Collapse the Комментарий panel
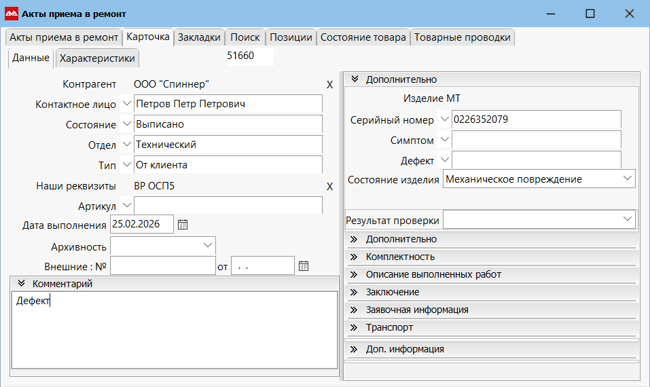The image size is (650, 387). 21,284
